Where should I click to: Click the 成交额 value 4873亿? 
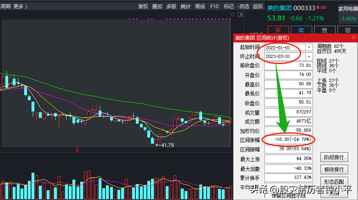pos(288,121)
